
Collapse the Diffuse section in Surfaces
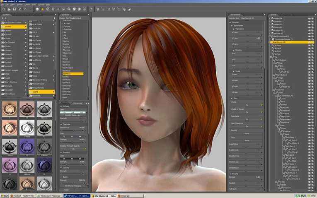(61, 106)
